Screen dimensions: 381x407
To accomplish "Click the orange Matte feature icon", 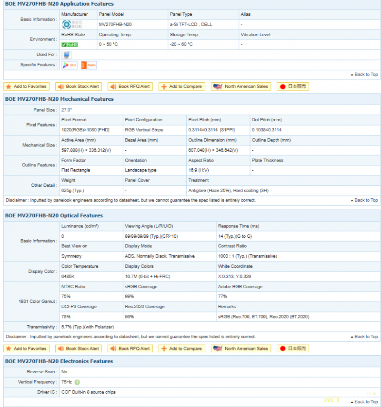I will point(89,65).
